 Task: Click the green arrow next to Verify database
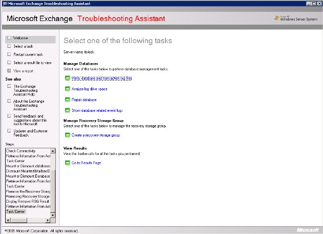click(x=67, y=78)
